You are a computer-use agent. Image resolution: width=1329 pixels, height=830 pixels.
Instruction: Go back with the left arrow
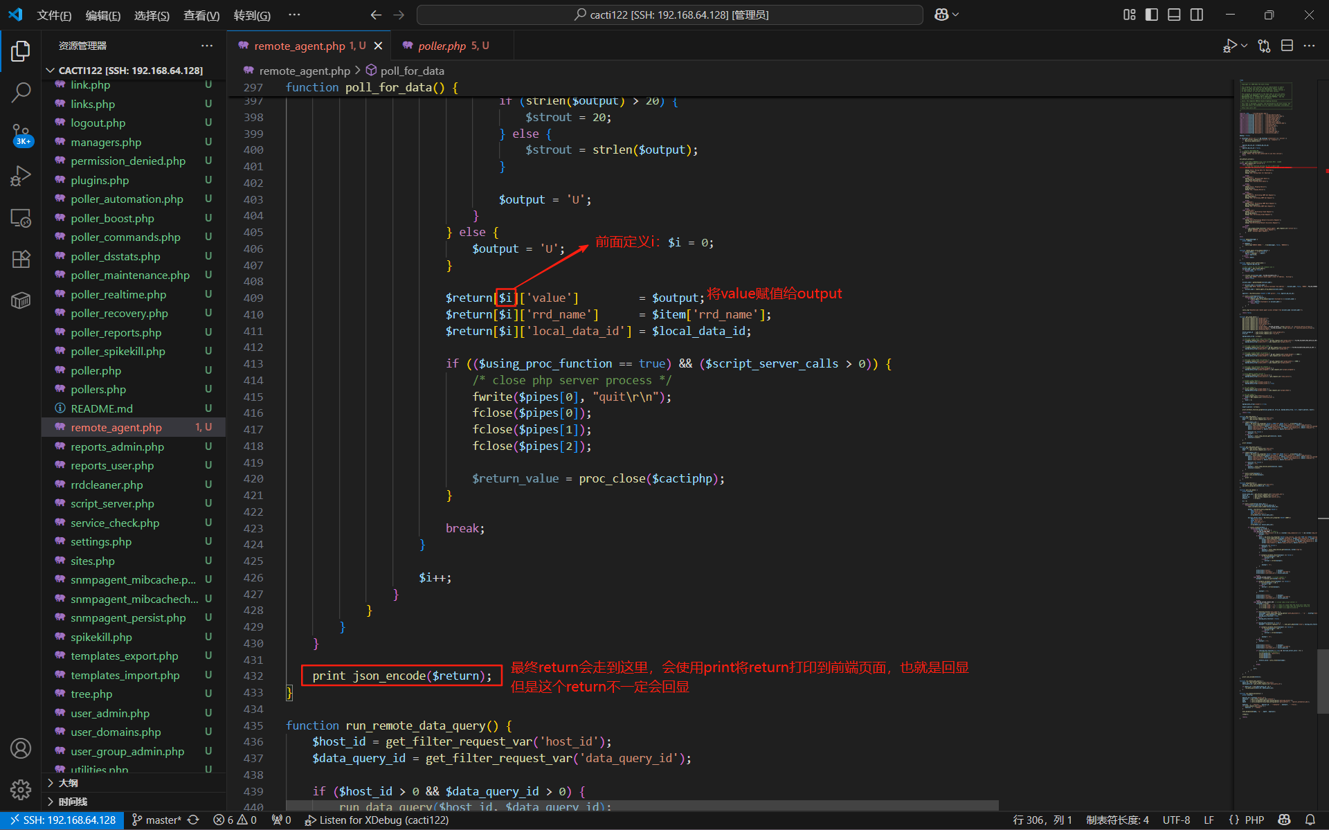376,15
